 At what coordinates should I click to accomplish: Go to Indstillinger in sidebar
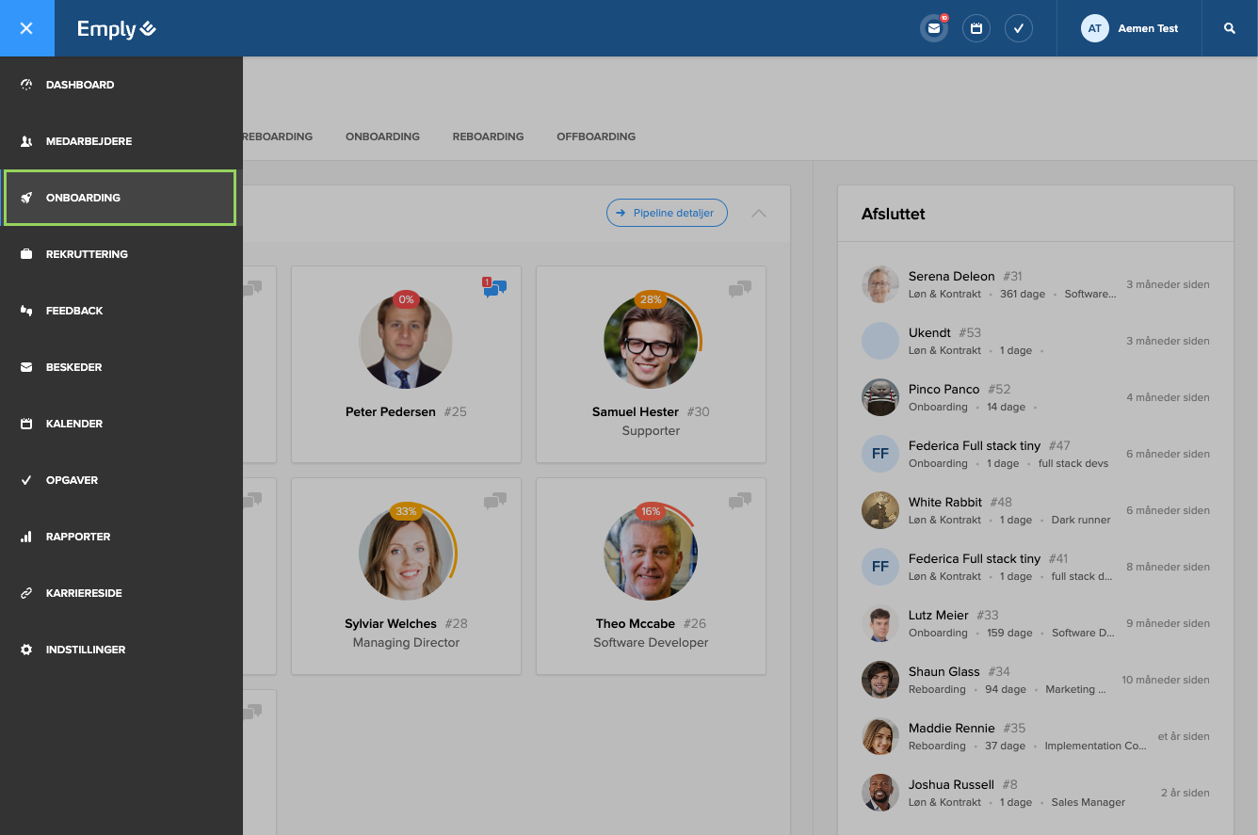(86, 650)
